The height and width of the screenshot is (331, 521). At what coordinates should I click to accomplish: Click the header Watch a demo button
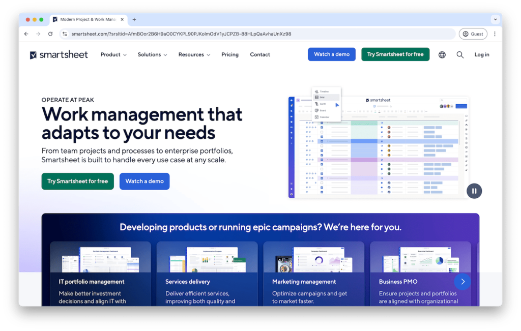pyautogui.click(x=332, y=54)
